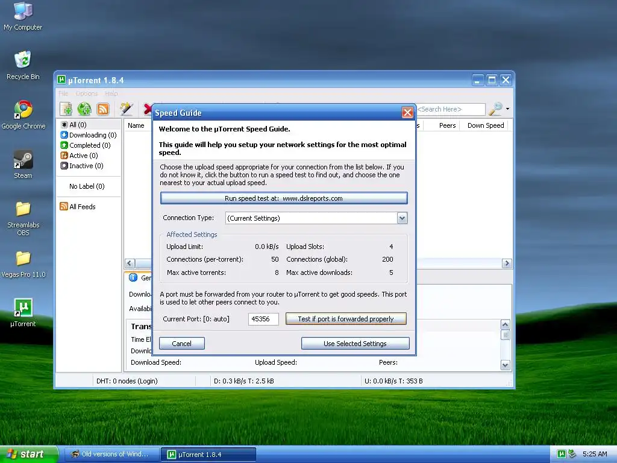This screenshot has height=463, width=617.
Task: Click the Add Torrent from URL icon
Action: point(84,109)
